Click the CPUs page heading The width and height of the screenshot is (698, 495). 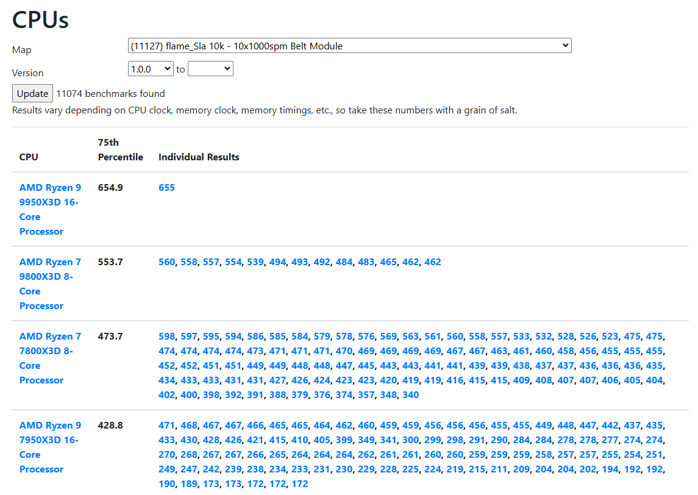40,20
